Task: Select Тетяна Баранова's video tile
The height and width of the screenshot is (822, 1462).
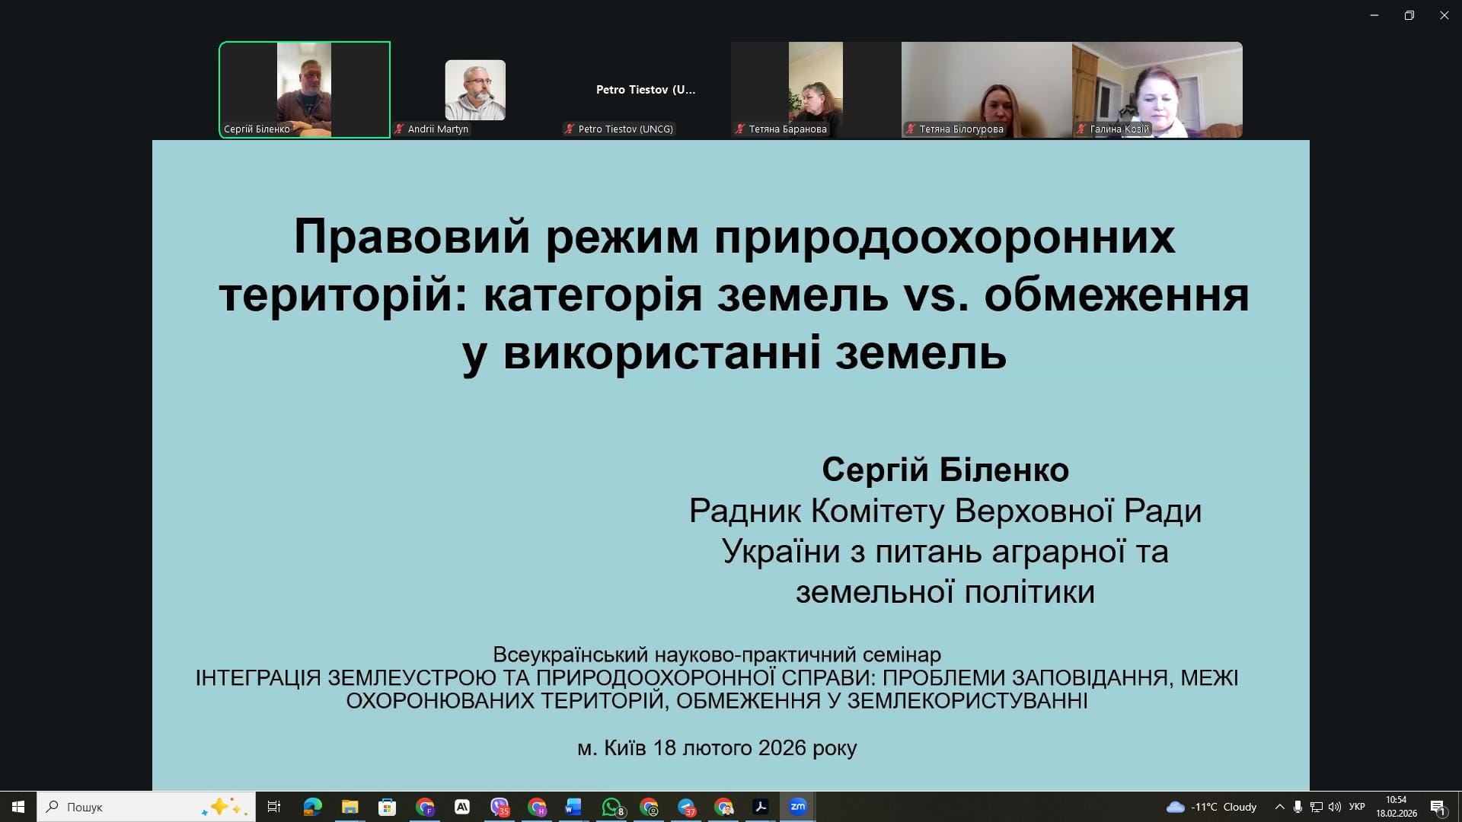Action: pos(816,89)
